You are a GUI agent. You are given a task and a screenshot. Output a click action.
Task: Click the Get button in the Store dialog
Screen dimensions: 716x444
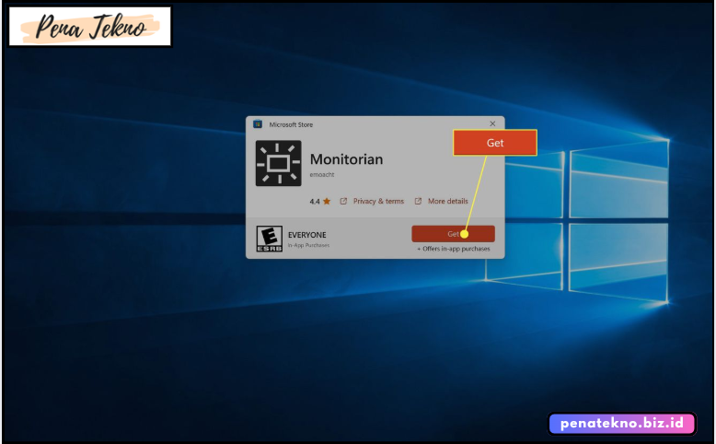click(453, 234)
